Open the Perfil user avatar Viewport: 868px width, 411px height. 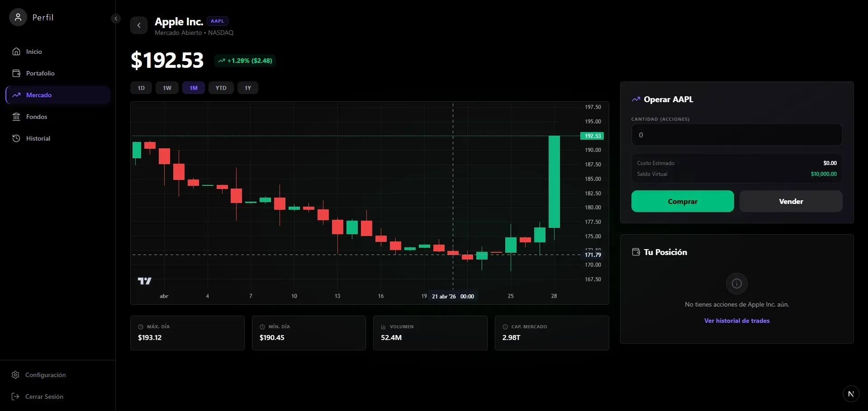point(18,17)
